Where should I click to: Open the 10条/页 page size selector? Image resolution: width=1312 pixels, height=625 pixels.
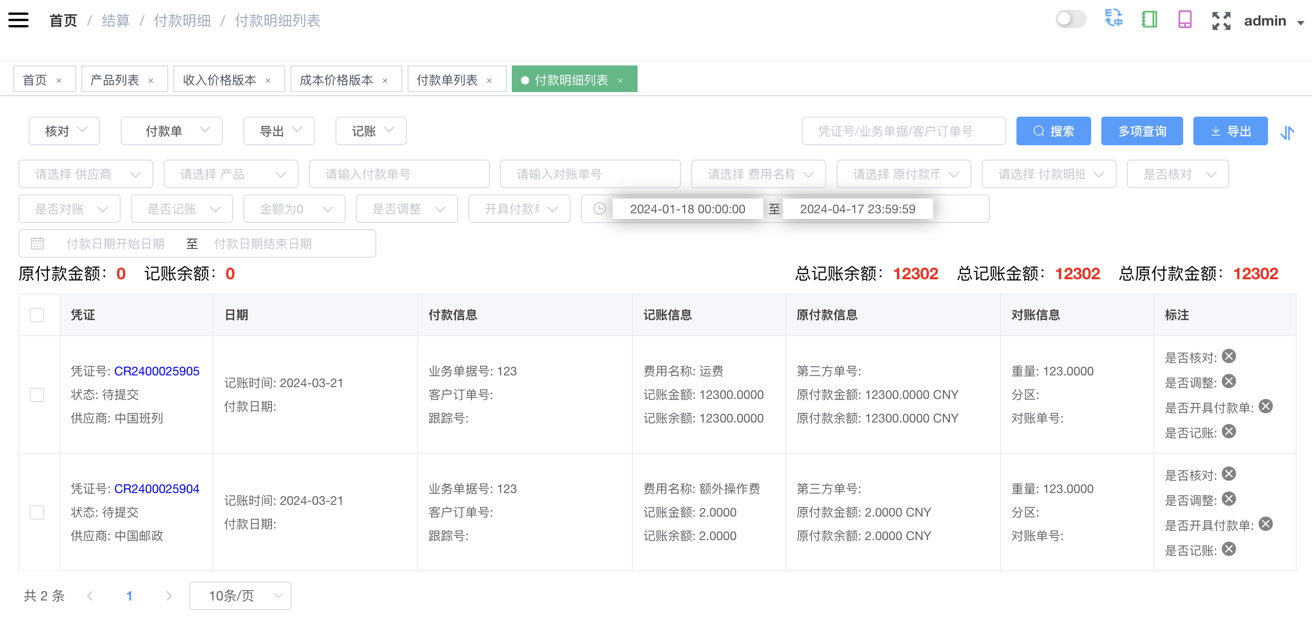click(x=240, y=595)
